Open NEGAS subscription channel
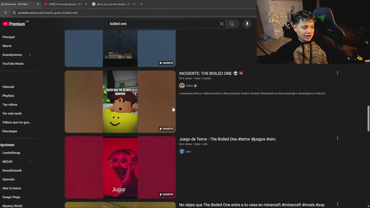The width and height of the screenshot is (370, 208). point(8,162)
